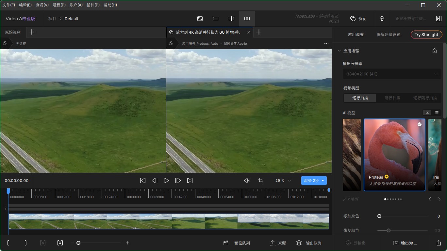Image resolution: width=447 pixels, height=251 pixels.
Task: Select the split view layout icon
Action: pyautogui.click(x=231, y=19)
